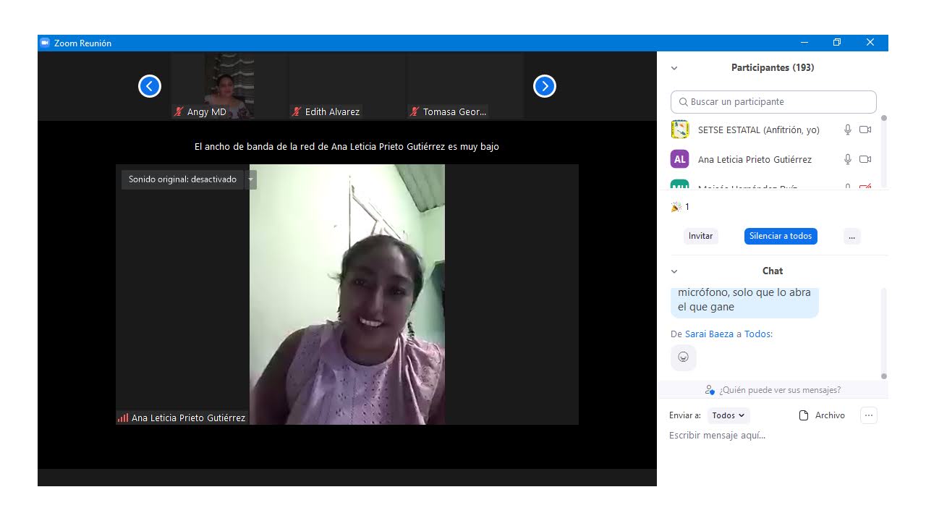The width and height of the screenshot is (926, 521).
Task: Click Tomasa Geor muted microphone icon
Action: click(x=415, y=111)
